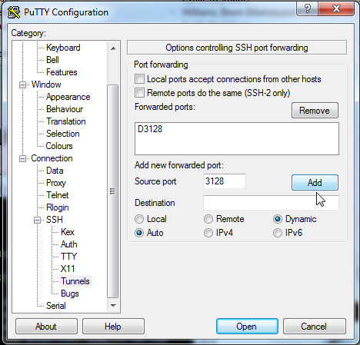360x345 pixels.
Task: Click the PuTTY icon in title bar
Action: [x=14, y=12]
